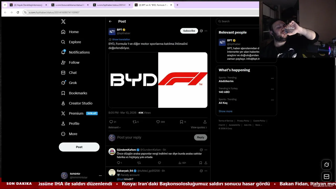Open Abdülkerim trending topic
The width and height of the screenshot is (336, 189).
[x=226, y=81]
